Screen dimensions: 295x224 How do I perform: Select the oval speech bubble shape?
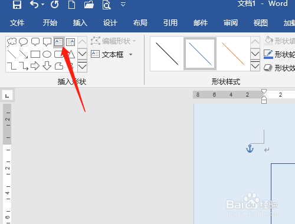click(x=23, y=42)
